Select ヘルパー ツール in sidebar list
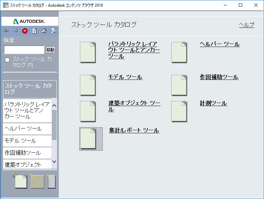Image resolution: width=264 pixels, height=199 pixels. click(x=27, y=129)
